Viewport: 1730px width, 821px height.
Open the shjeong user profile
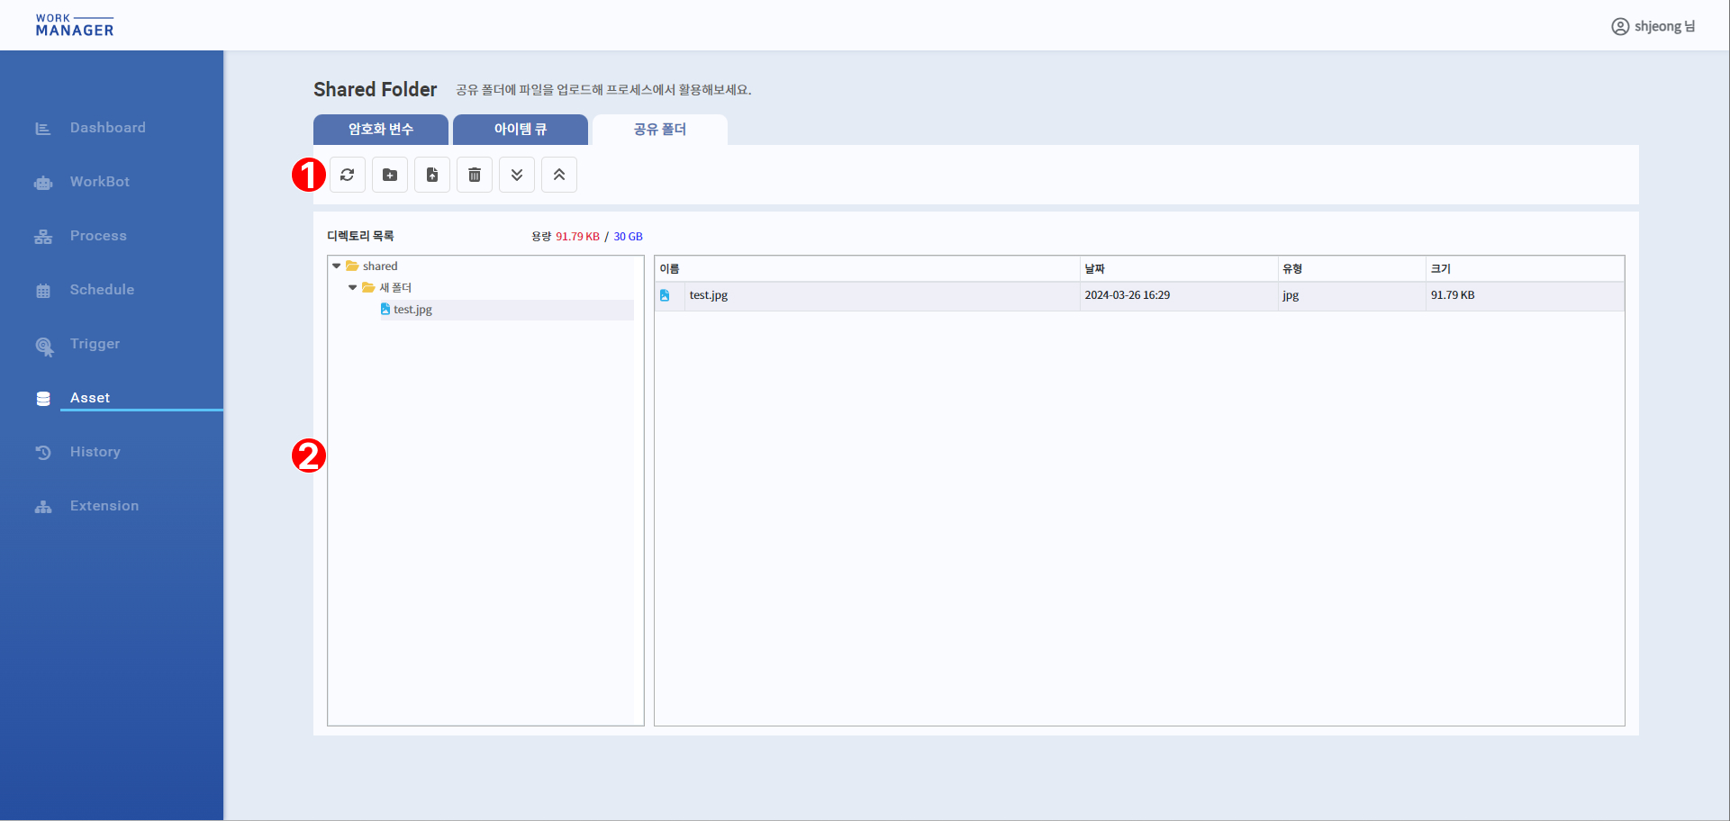pyautogui.click(x=1653, y=26)
